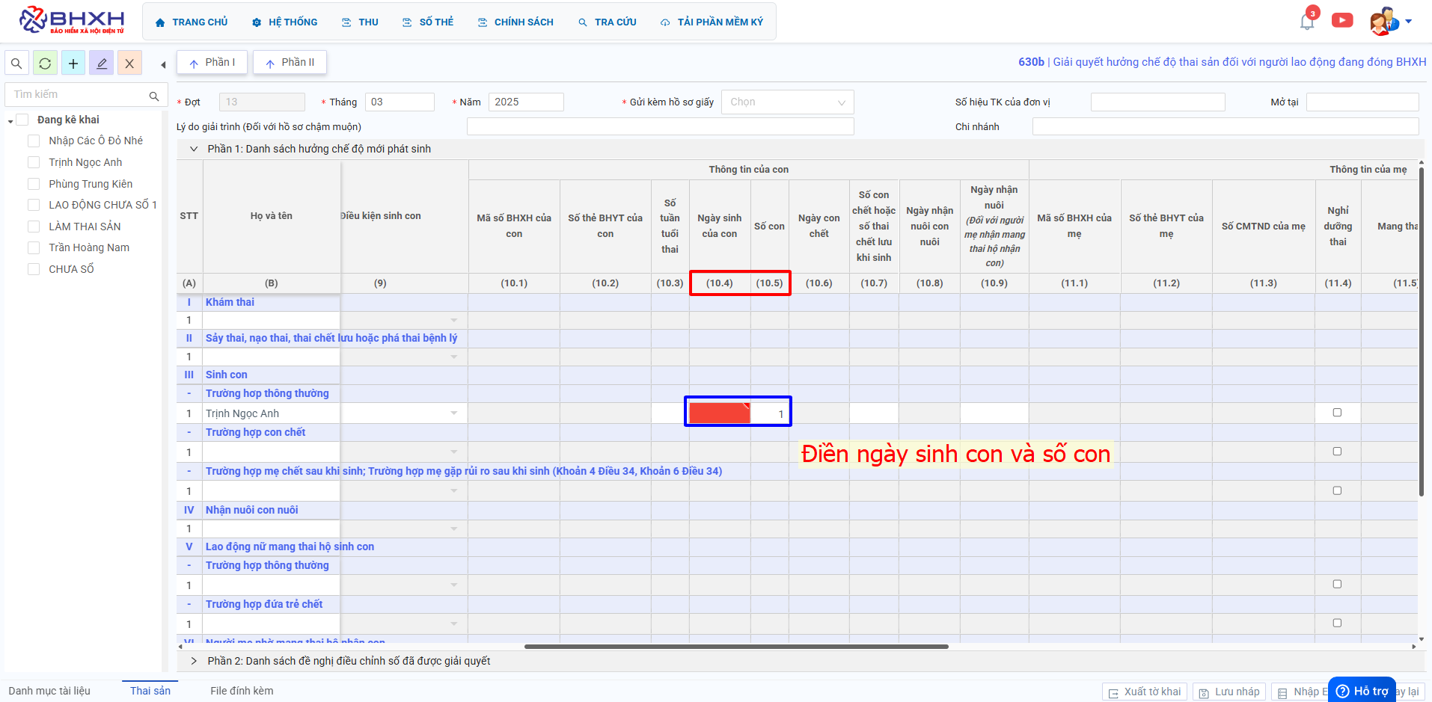Click the horizontal scrollbar of the table
Image resolution: width=1432 pixels, height=702 pixels.
[x=736, y=646]
